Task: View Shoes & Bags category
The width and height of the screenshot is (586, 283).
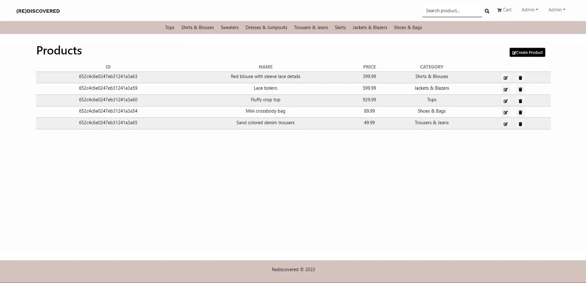Action: pos(408,27)
